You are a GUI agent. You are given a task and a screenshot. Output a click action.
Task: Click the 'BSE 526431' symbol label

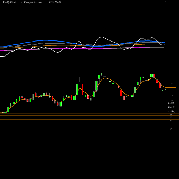(x=55, y=2)
